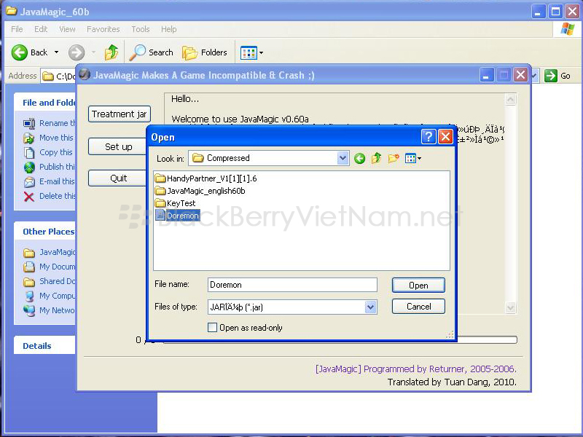This screenshot has width=583, height=437.
Task: Click Quit button in JavaMagic
Action: (117, 178)
